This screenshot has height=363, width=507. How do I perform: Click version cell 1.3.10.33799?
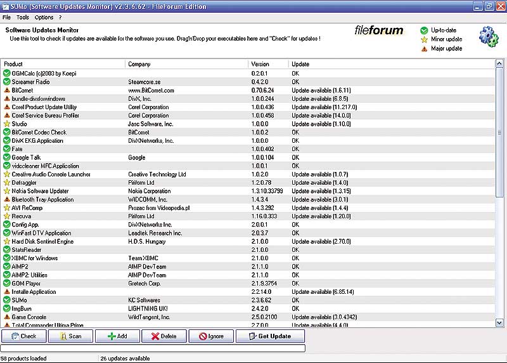(267, 191)
